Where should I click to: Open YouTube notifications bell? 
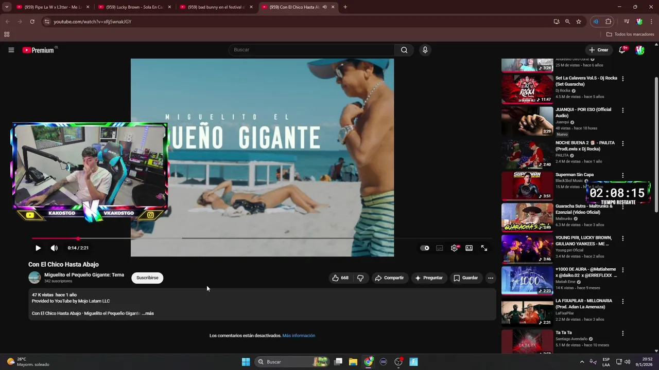(x=622, y=50)
